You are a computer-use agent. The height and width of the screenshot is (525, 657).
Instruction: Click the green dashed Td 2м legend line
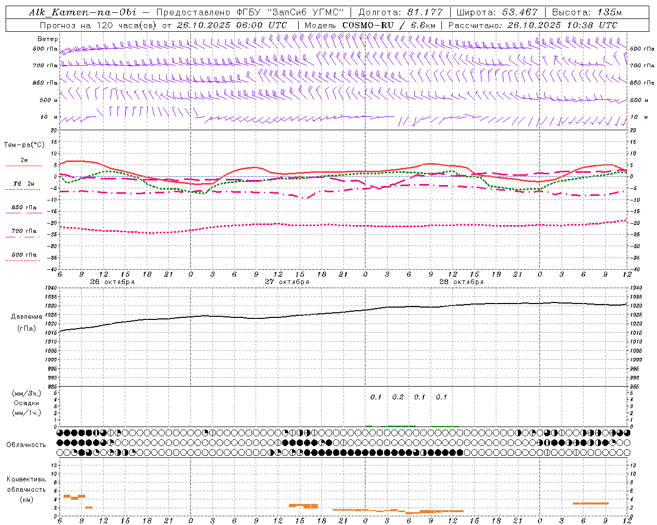(23, 189)
